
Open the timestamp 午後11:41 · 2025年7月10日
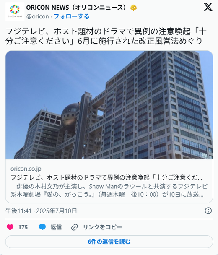coord(41,211)
